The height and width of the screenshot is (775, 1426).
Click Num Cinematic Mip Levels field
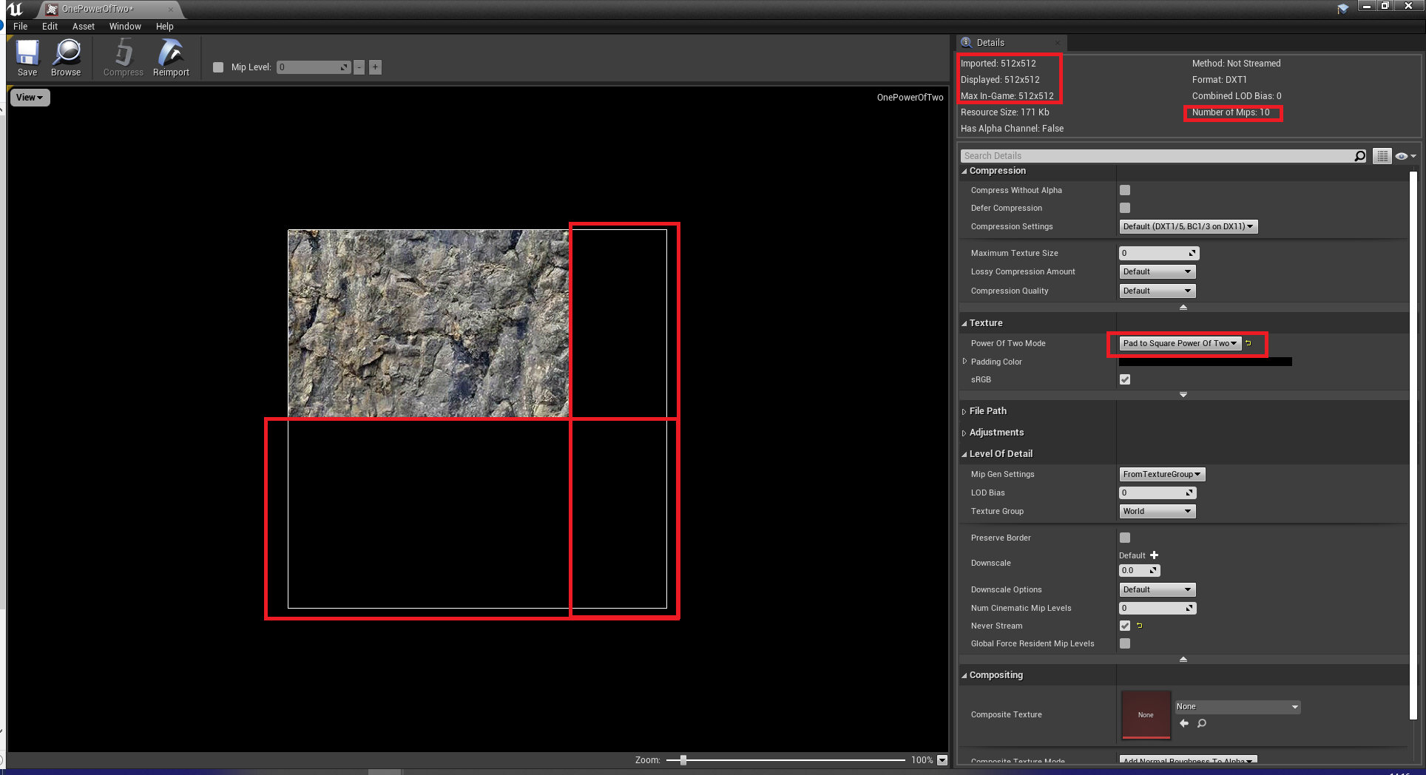(x=1158, y=608)
